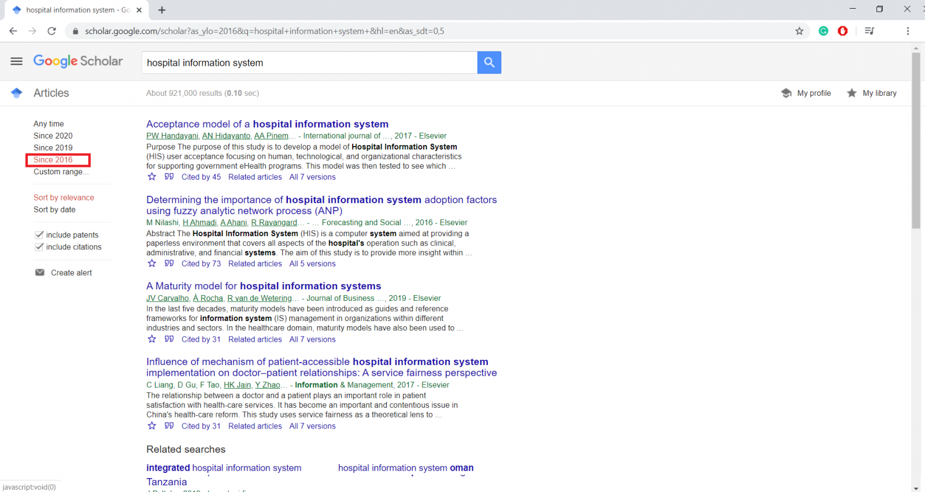The image size is (925, 492).
Task: Toggle the include citations checkbox
Action: (x=39, y=247)
